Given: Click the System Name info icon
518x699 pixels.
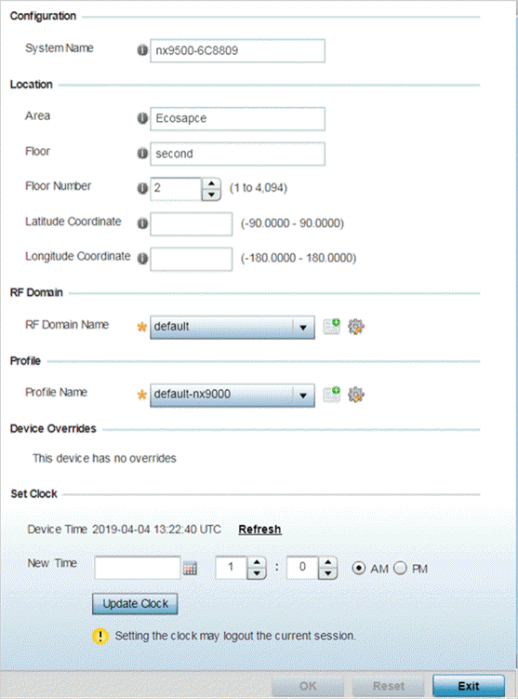Looking at the screenshot, I should click(142, 50).
